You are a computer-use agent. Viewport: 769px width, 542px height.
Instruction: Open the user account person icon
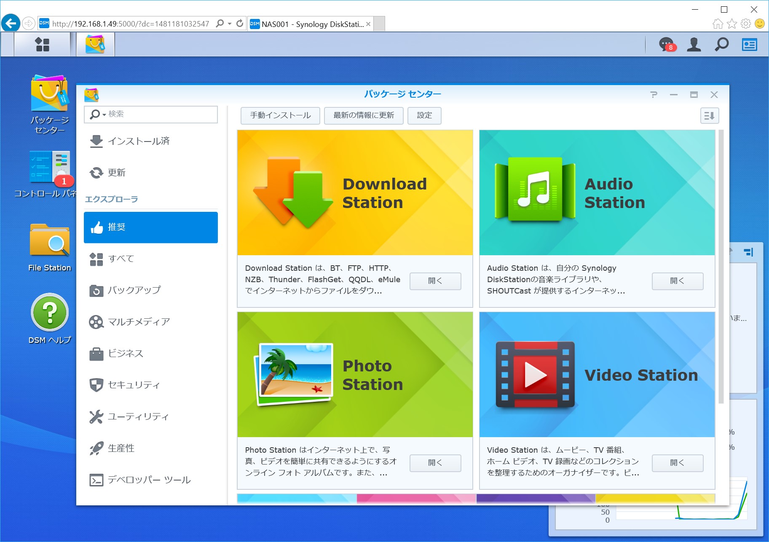(694, 44)
